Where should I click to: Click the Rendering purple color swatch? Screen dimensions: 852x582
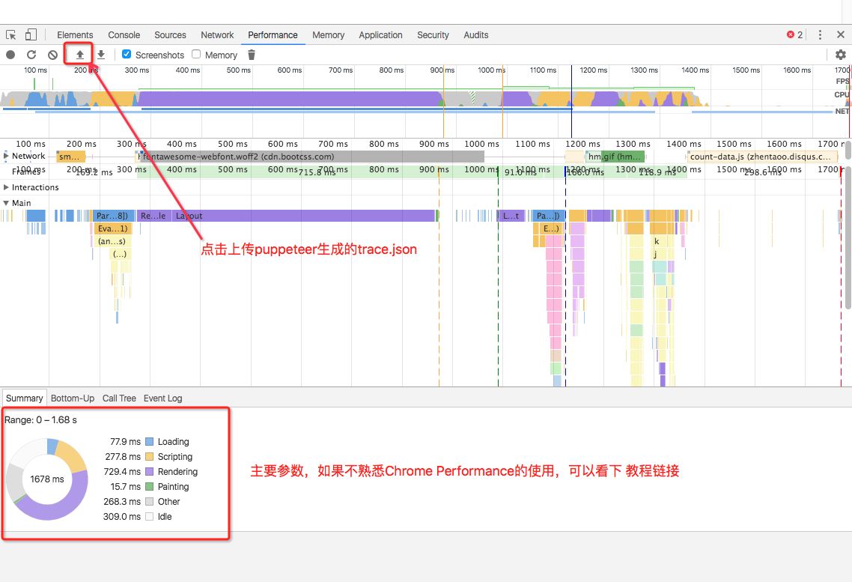coord(150,472)
